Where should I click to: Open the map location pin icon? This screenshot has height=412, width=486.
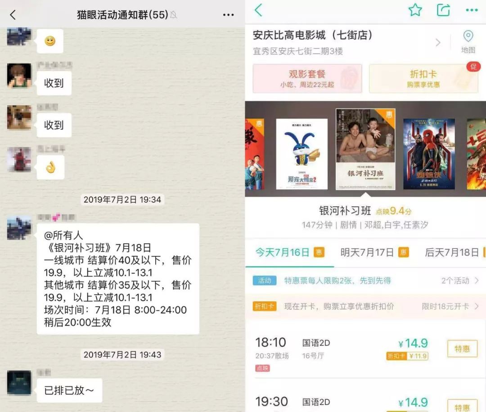[x=468, y=36]
